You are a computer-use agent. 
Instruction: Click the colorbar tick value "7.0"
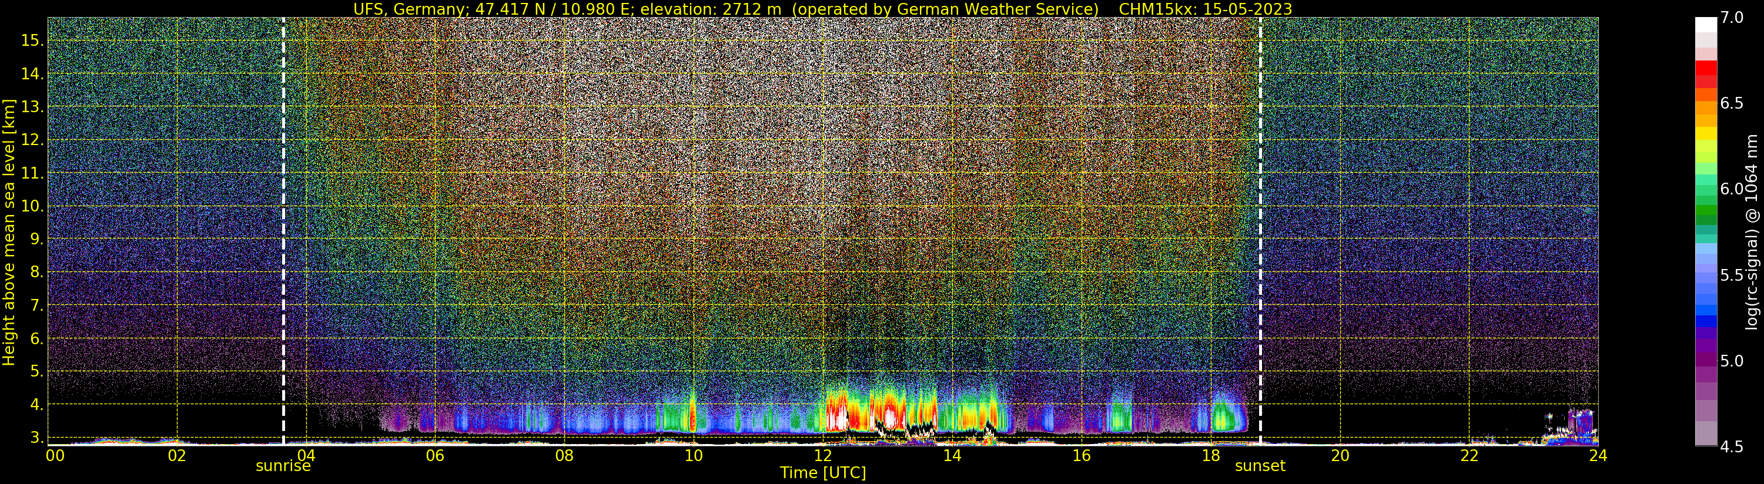pyautogui.click(x=1732, y=18)
